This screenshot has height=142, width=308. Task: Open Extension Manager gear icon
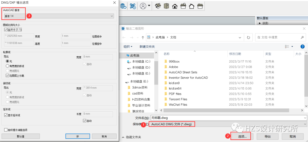click(133, 6)
